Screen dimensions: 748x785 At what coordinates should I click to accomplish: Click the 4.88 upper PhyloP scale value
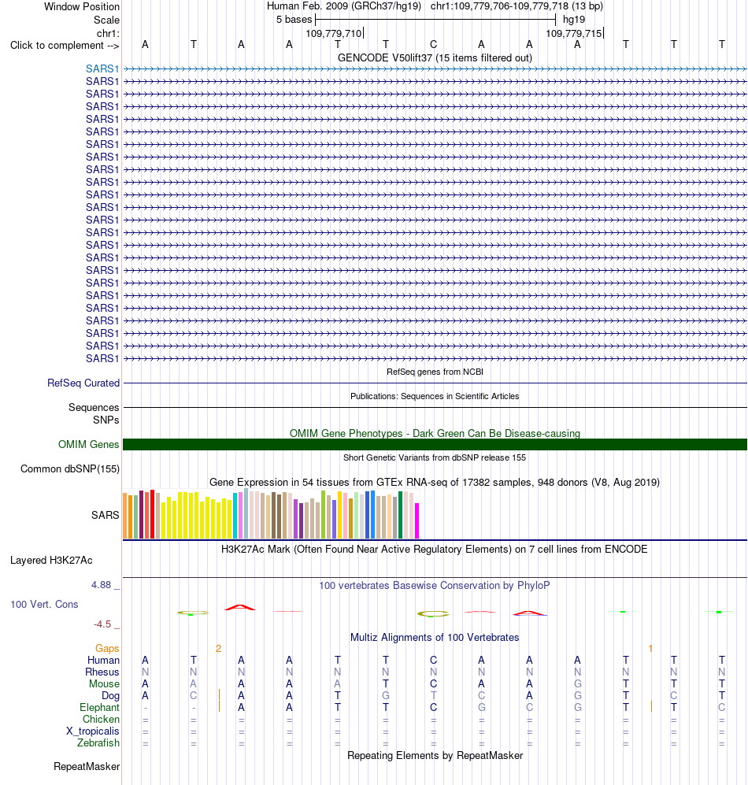(101, 585)
